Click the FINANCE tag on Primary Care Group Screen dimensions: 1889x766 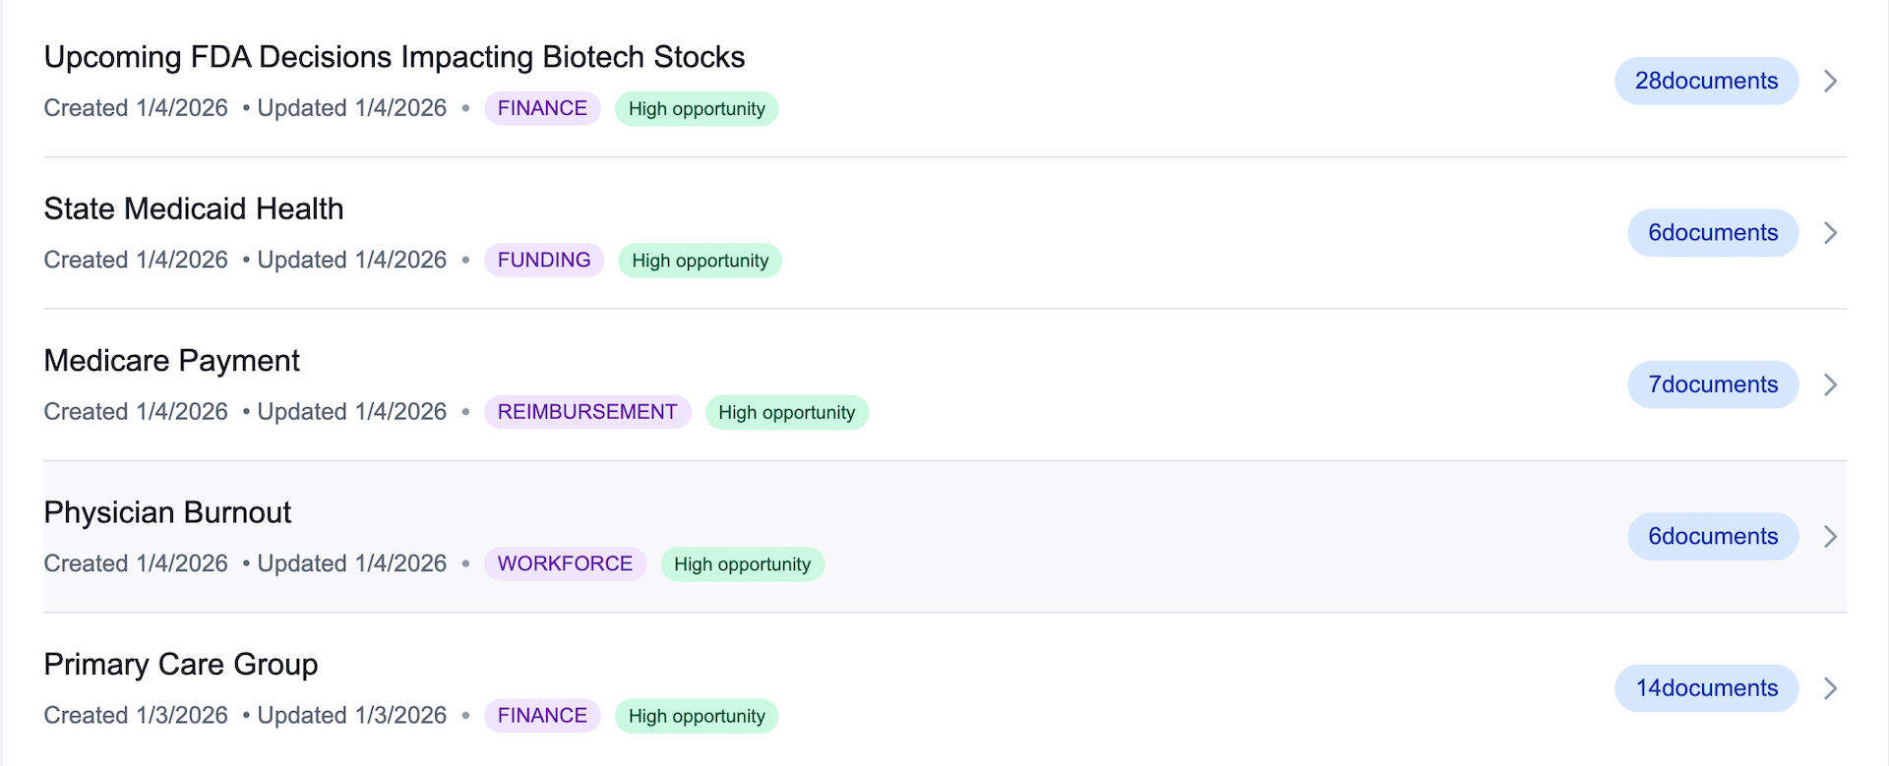542,716
